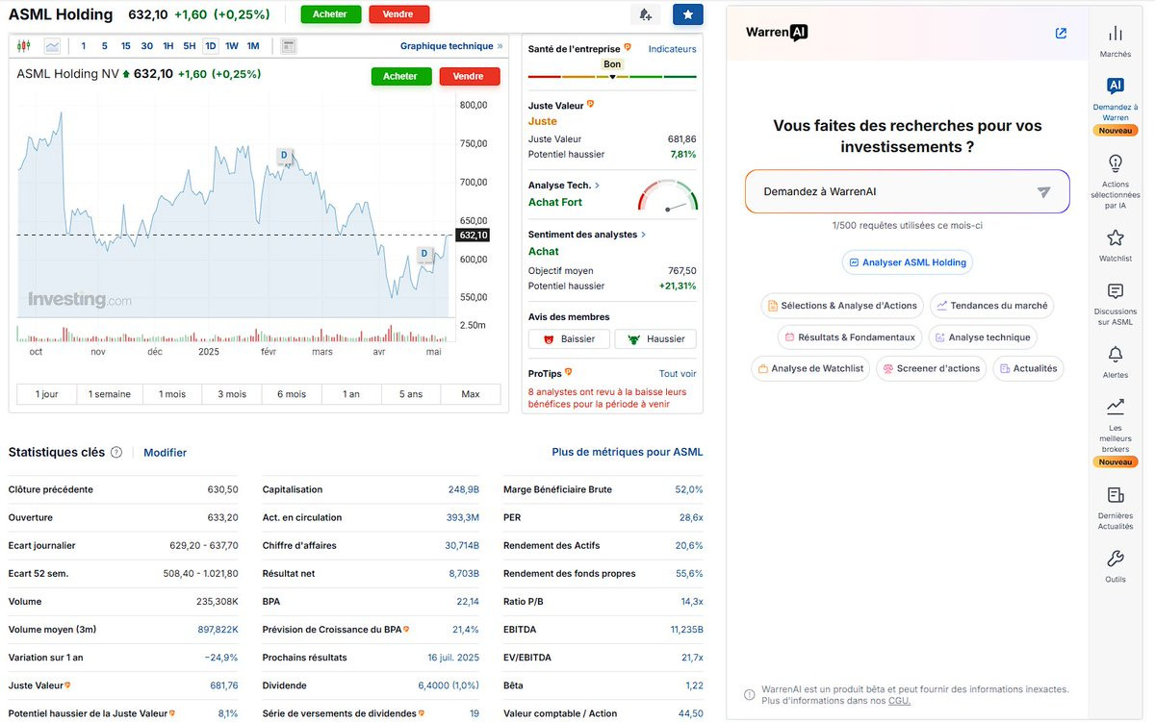Open Discussions sur ASML in sidebar
The height and width of the screenshot is (722, 1155).
click(x=1116, y=305)
